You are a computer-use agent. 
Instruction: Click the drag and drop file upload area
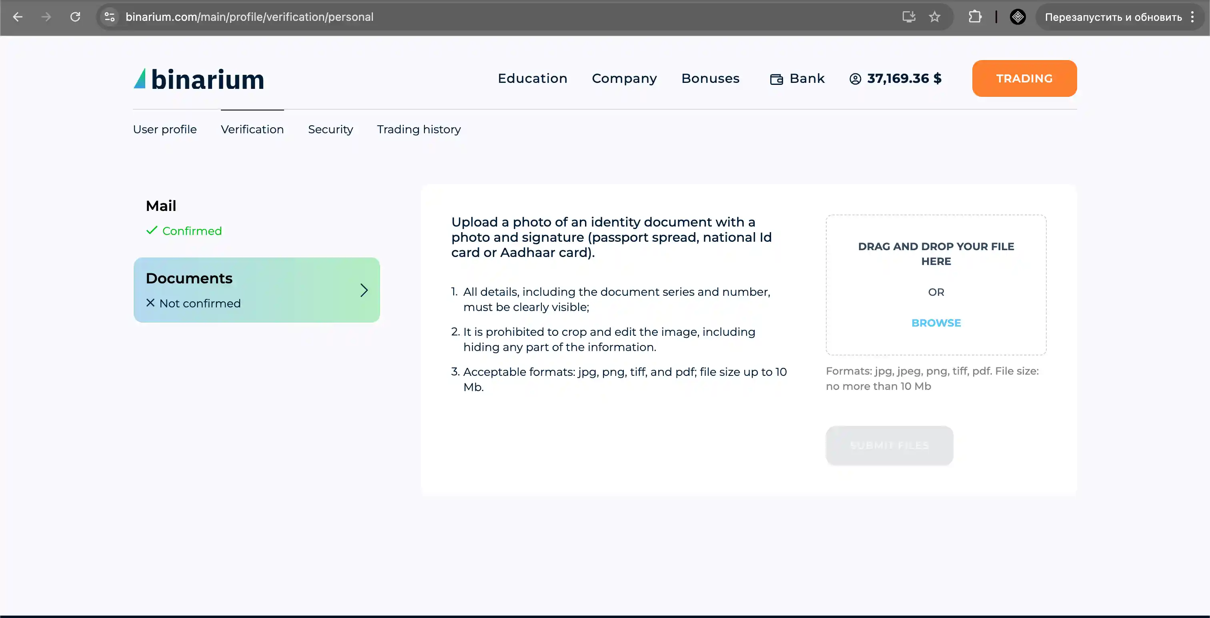coord(936,285)
